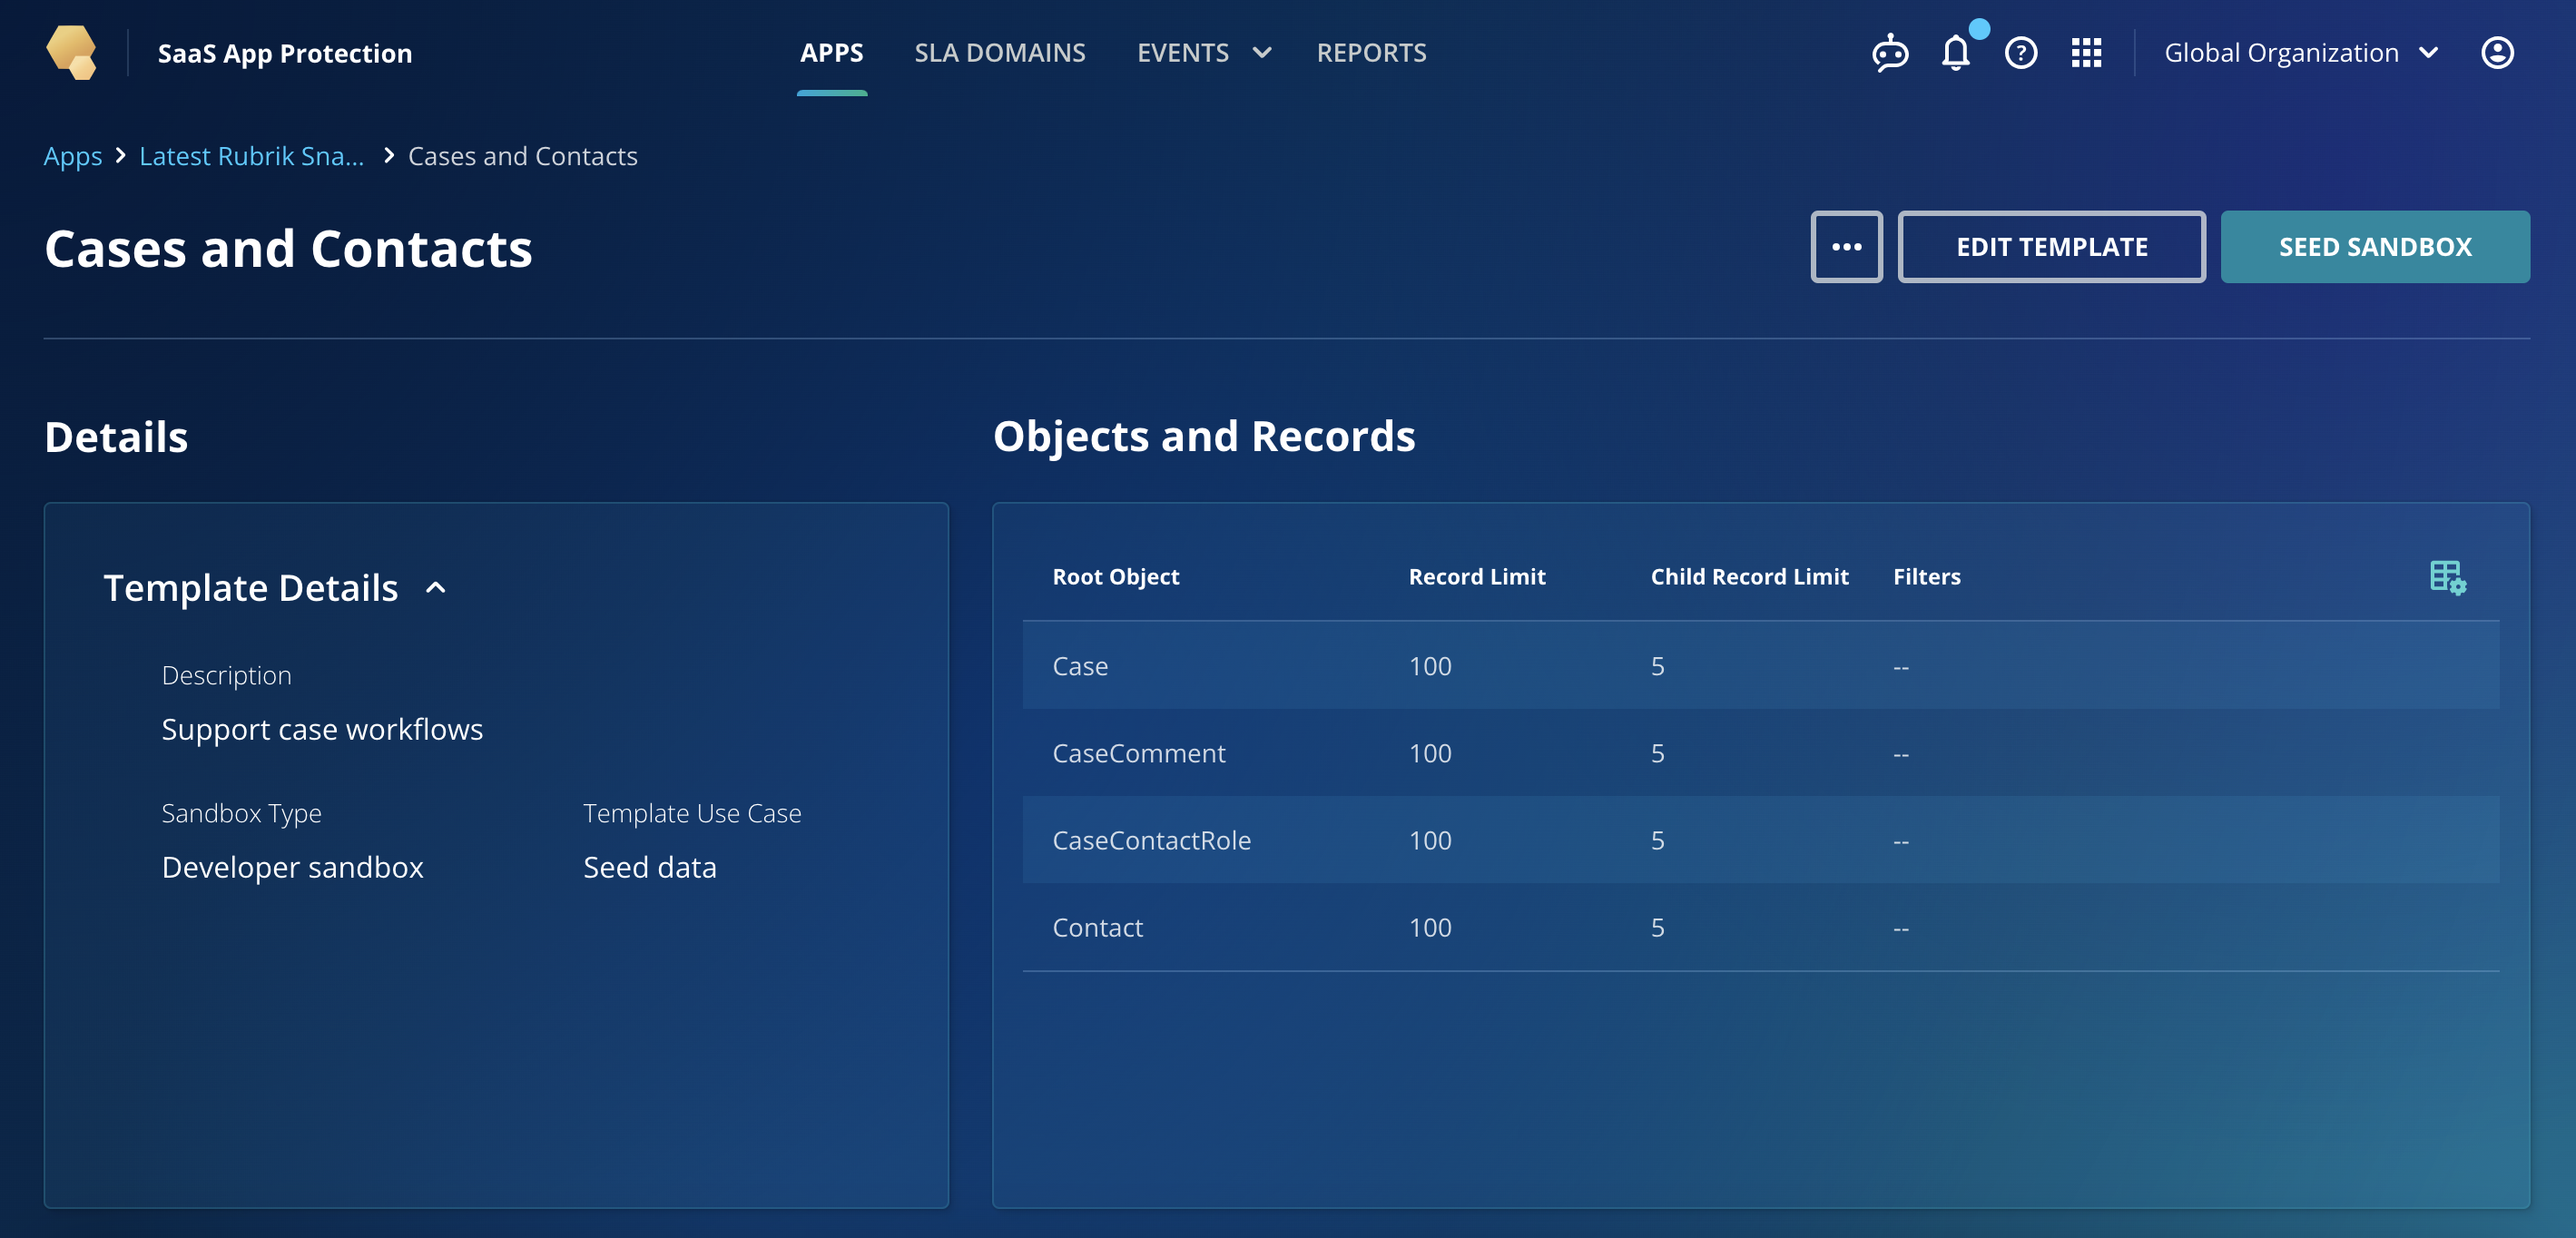
Task: Click Record Limit 100 for CaseComment
Action: click(1430, 753)
